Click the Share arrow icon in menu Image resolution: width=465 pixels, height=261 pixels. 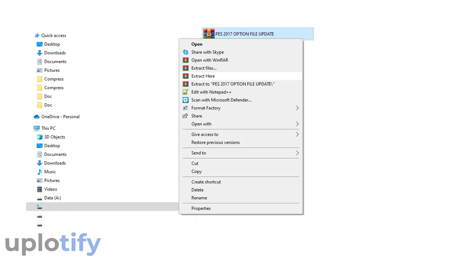tap(186, 116)
